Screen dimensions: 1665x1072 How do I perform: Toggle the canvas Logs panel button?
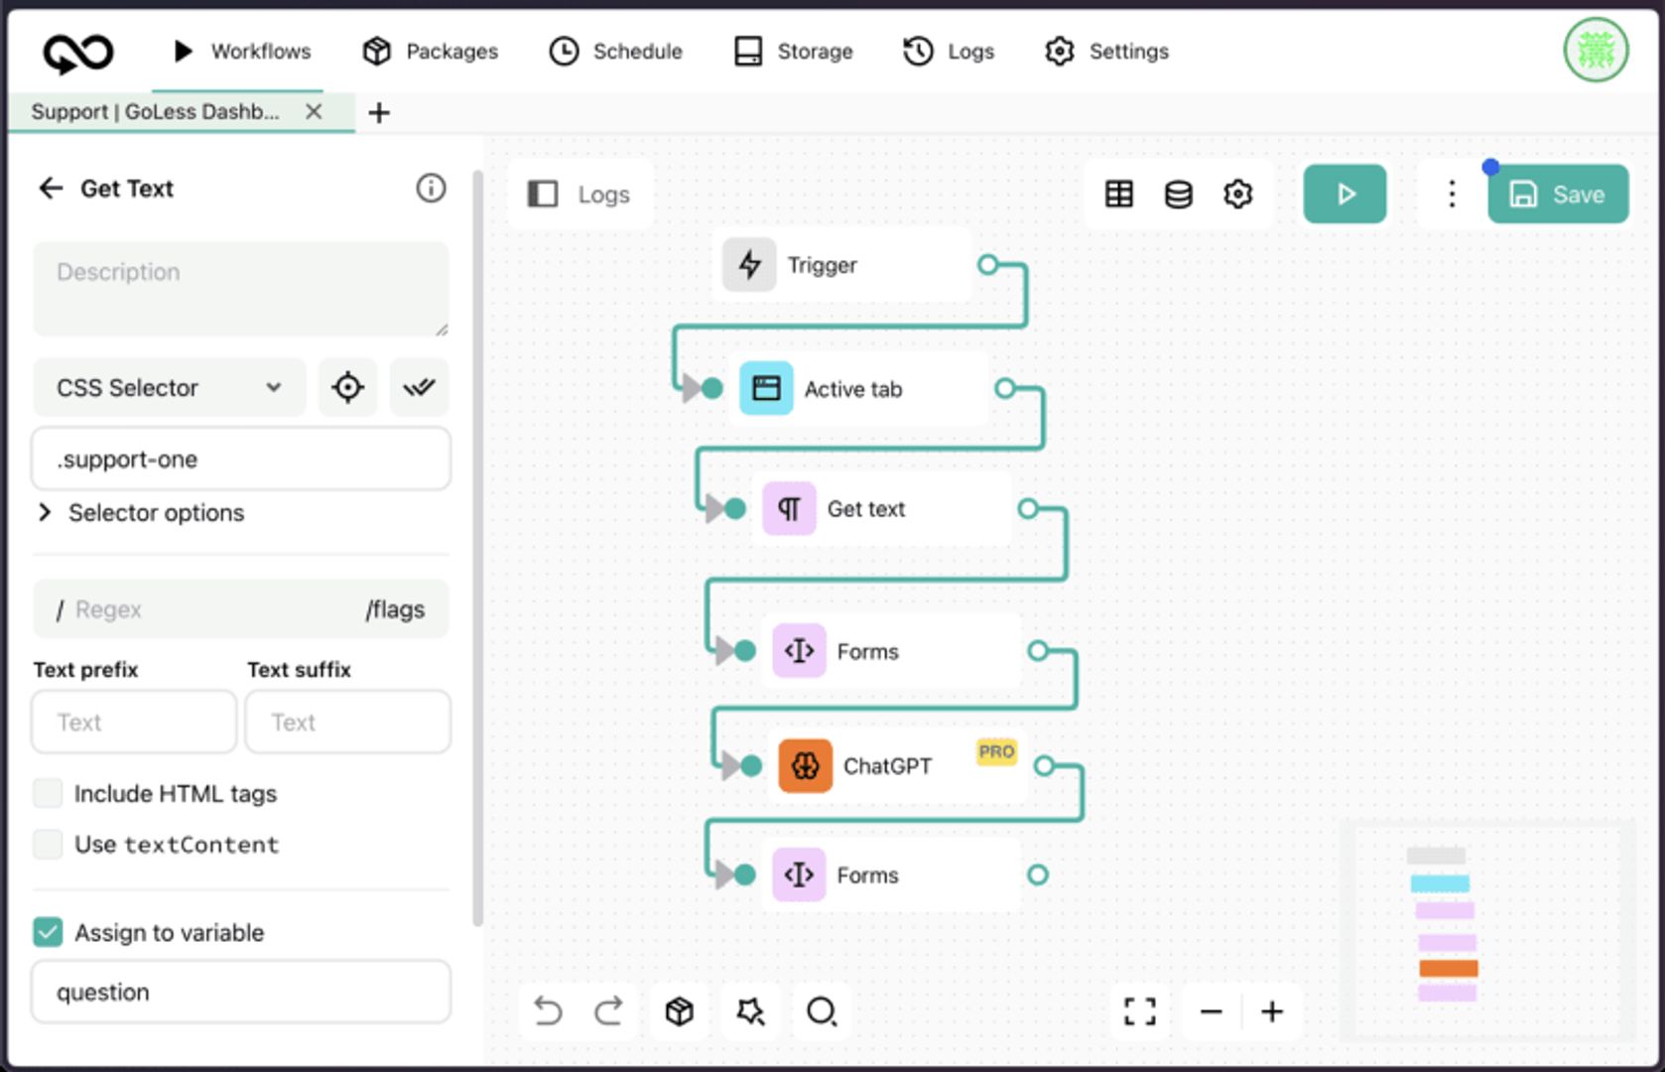coord(579,195)
